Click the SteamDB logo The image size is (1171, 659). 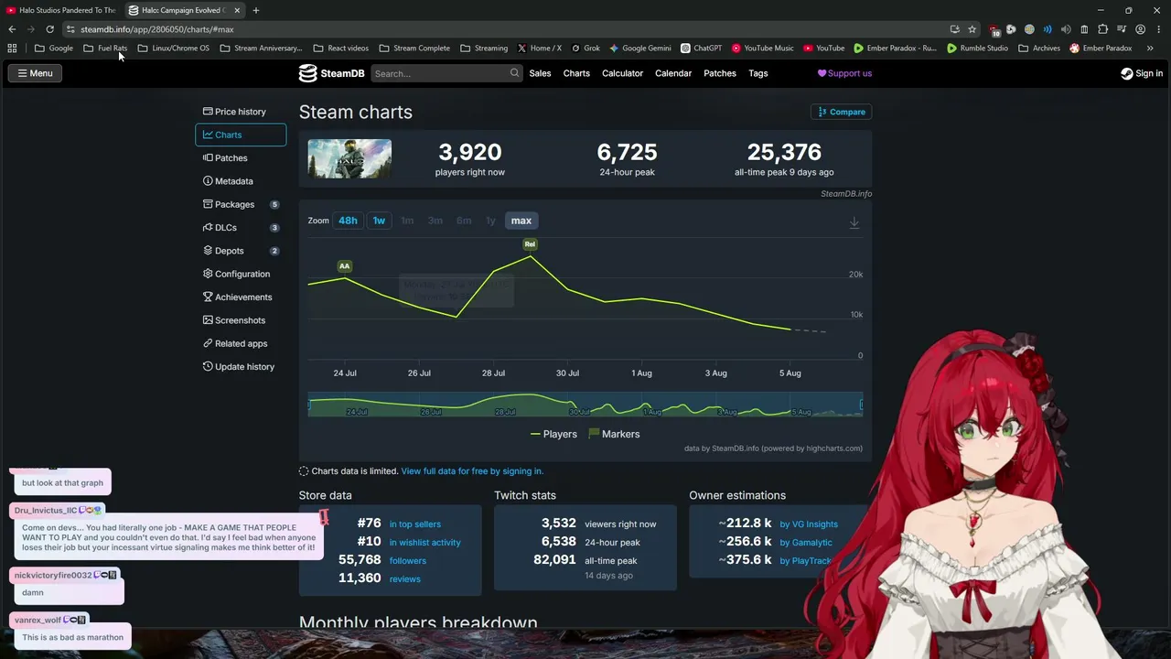click(331, 73)
